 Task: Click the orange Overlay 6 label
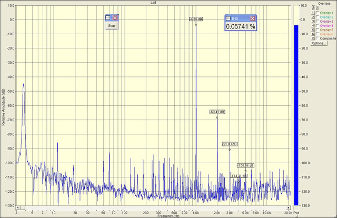point(326,34)
